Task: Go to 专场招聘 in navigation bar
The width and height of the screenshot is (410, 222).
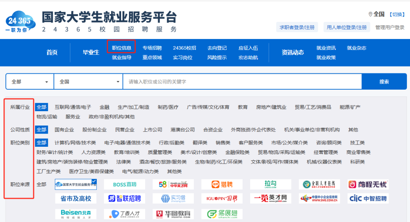Action: coord(152,48)
